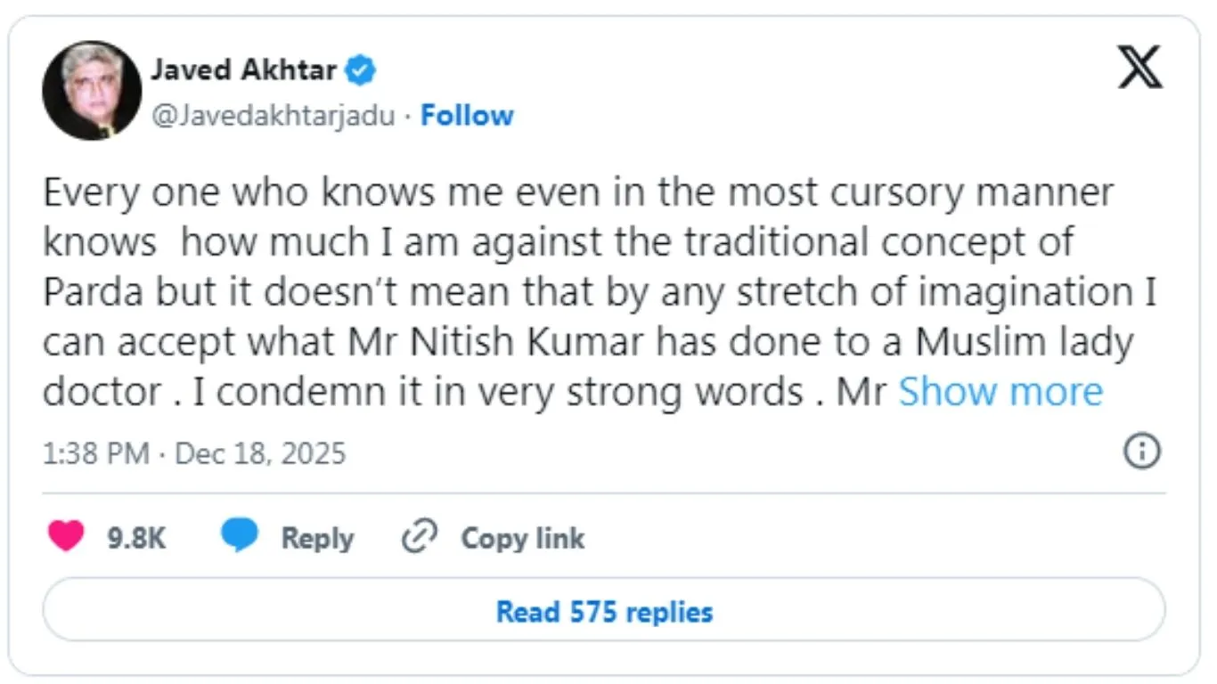Open the tweet info circle icon
1217x684 pixels.
point(1141,452)
